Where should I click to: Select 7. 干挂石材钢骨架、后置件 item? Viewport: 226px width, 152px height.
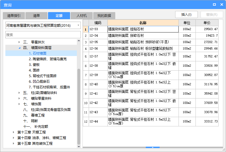tap(49, 87)
